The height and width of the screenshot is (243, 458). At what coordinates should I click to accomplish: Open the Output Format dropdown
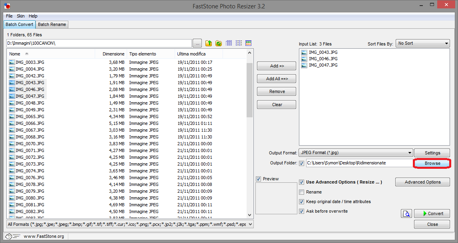point(356,152)
